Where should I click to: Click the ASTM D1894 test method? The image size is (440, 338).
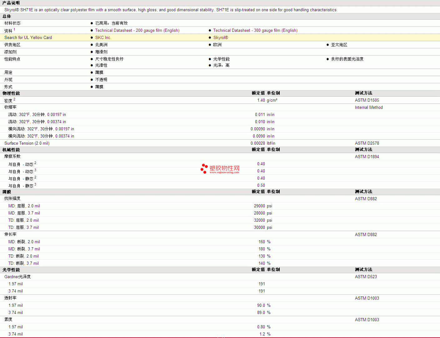[367, 157]
